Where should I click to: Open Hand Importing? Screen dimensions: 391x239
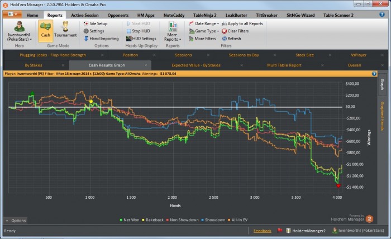tap(101, 39)
